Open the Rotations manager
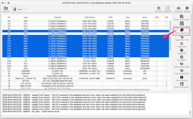Viewport: 193px width, 119px height. 159,9
